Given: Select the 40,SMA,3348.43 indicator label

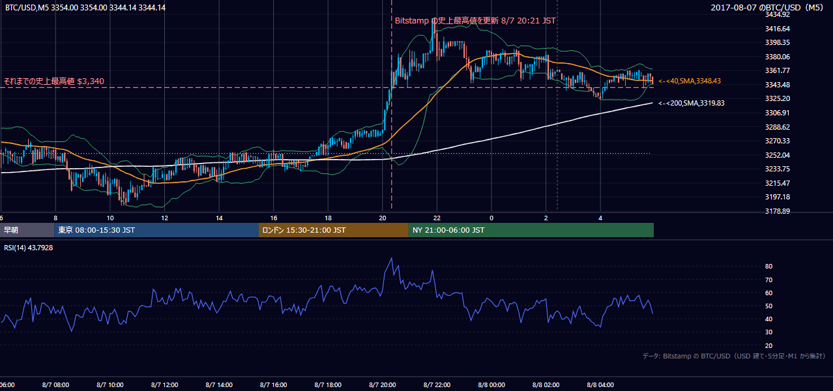Looking at the screenshot, I should point(690,81).
